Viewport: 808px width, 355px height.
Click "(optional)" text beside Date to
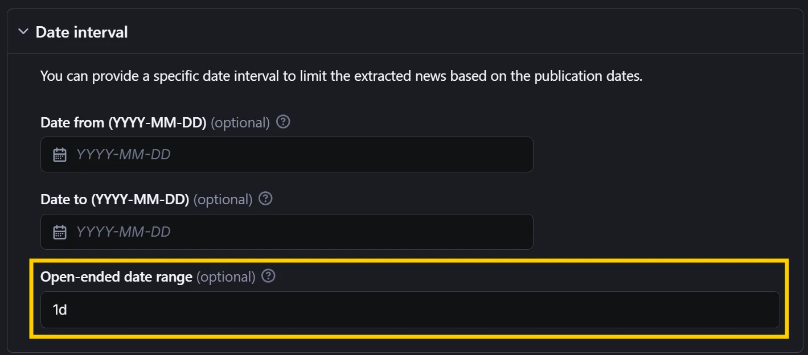[x=223, y=200]
